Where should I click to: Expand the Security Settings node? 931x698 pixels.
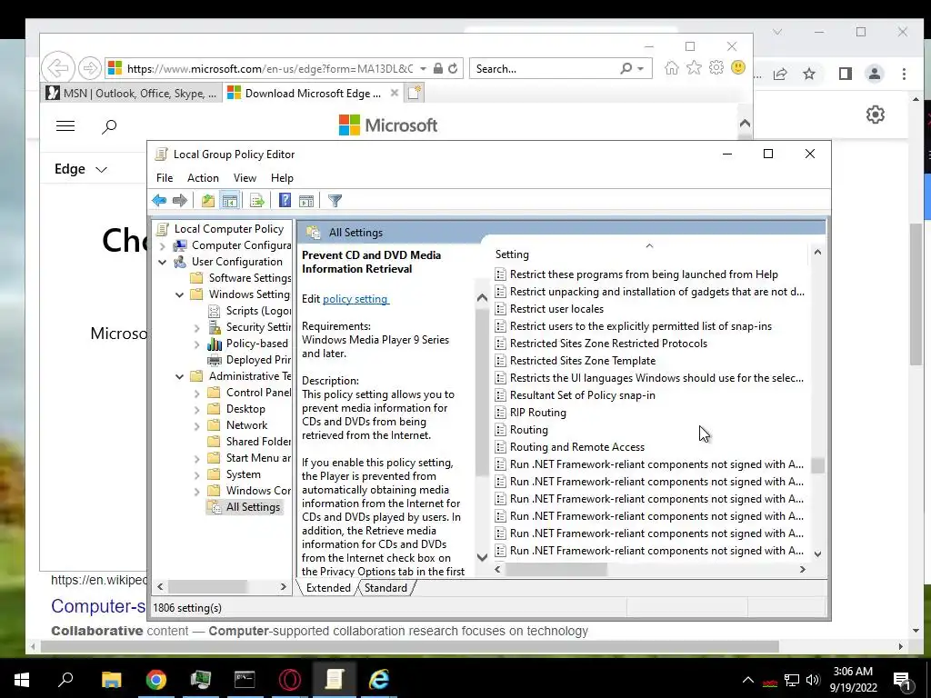[x=196, y=327]
